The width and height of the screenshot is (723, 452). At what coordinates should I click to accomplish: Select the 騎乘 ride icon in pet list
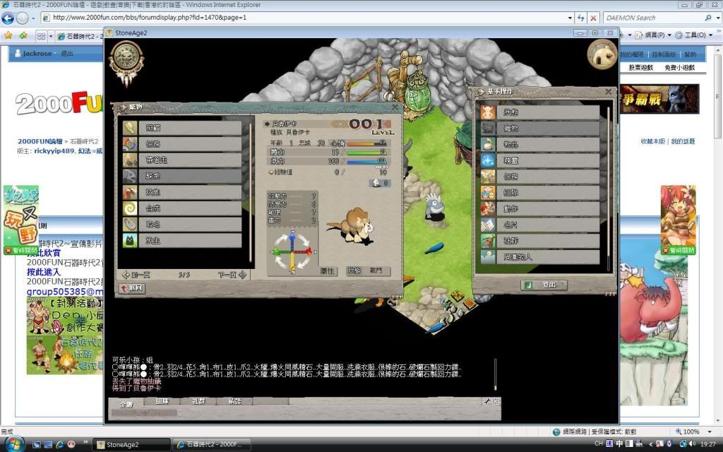coord(131,176)
